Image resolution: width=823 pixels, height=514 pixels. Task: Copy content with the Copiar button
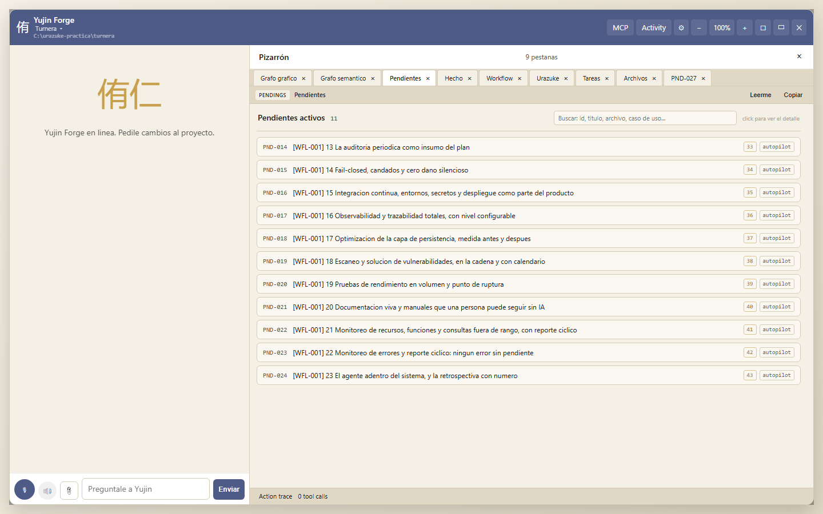[x=793, y=95]
